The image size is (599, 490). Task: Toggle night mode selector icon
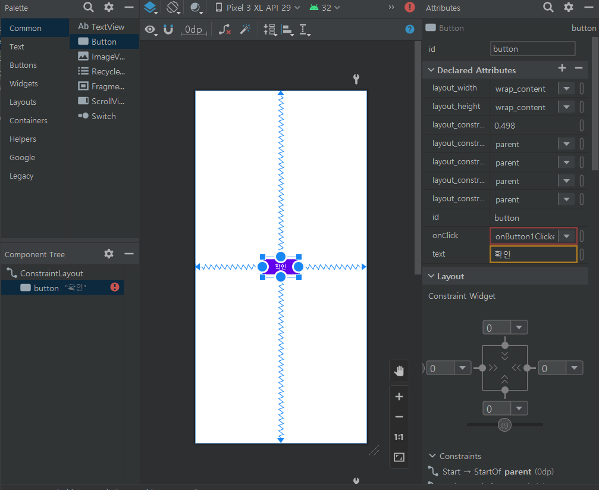tap(196, 8)
